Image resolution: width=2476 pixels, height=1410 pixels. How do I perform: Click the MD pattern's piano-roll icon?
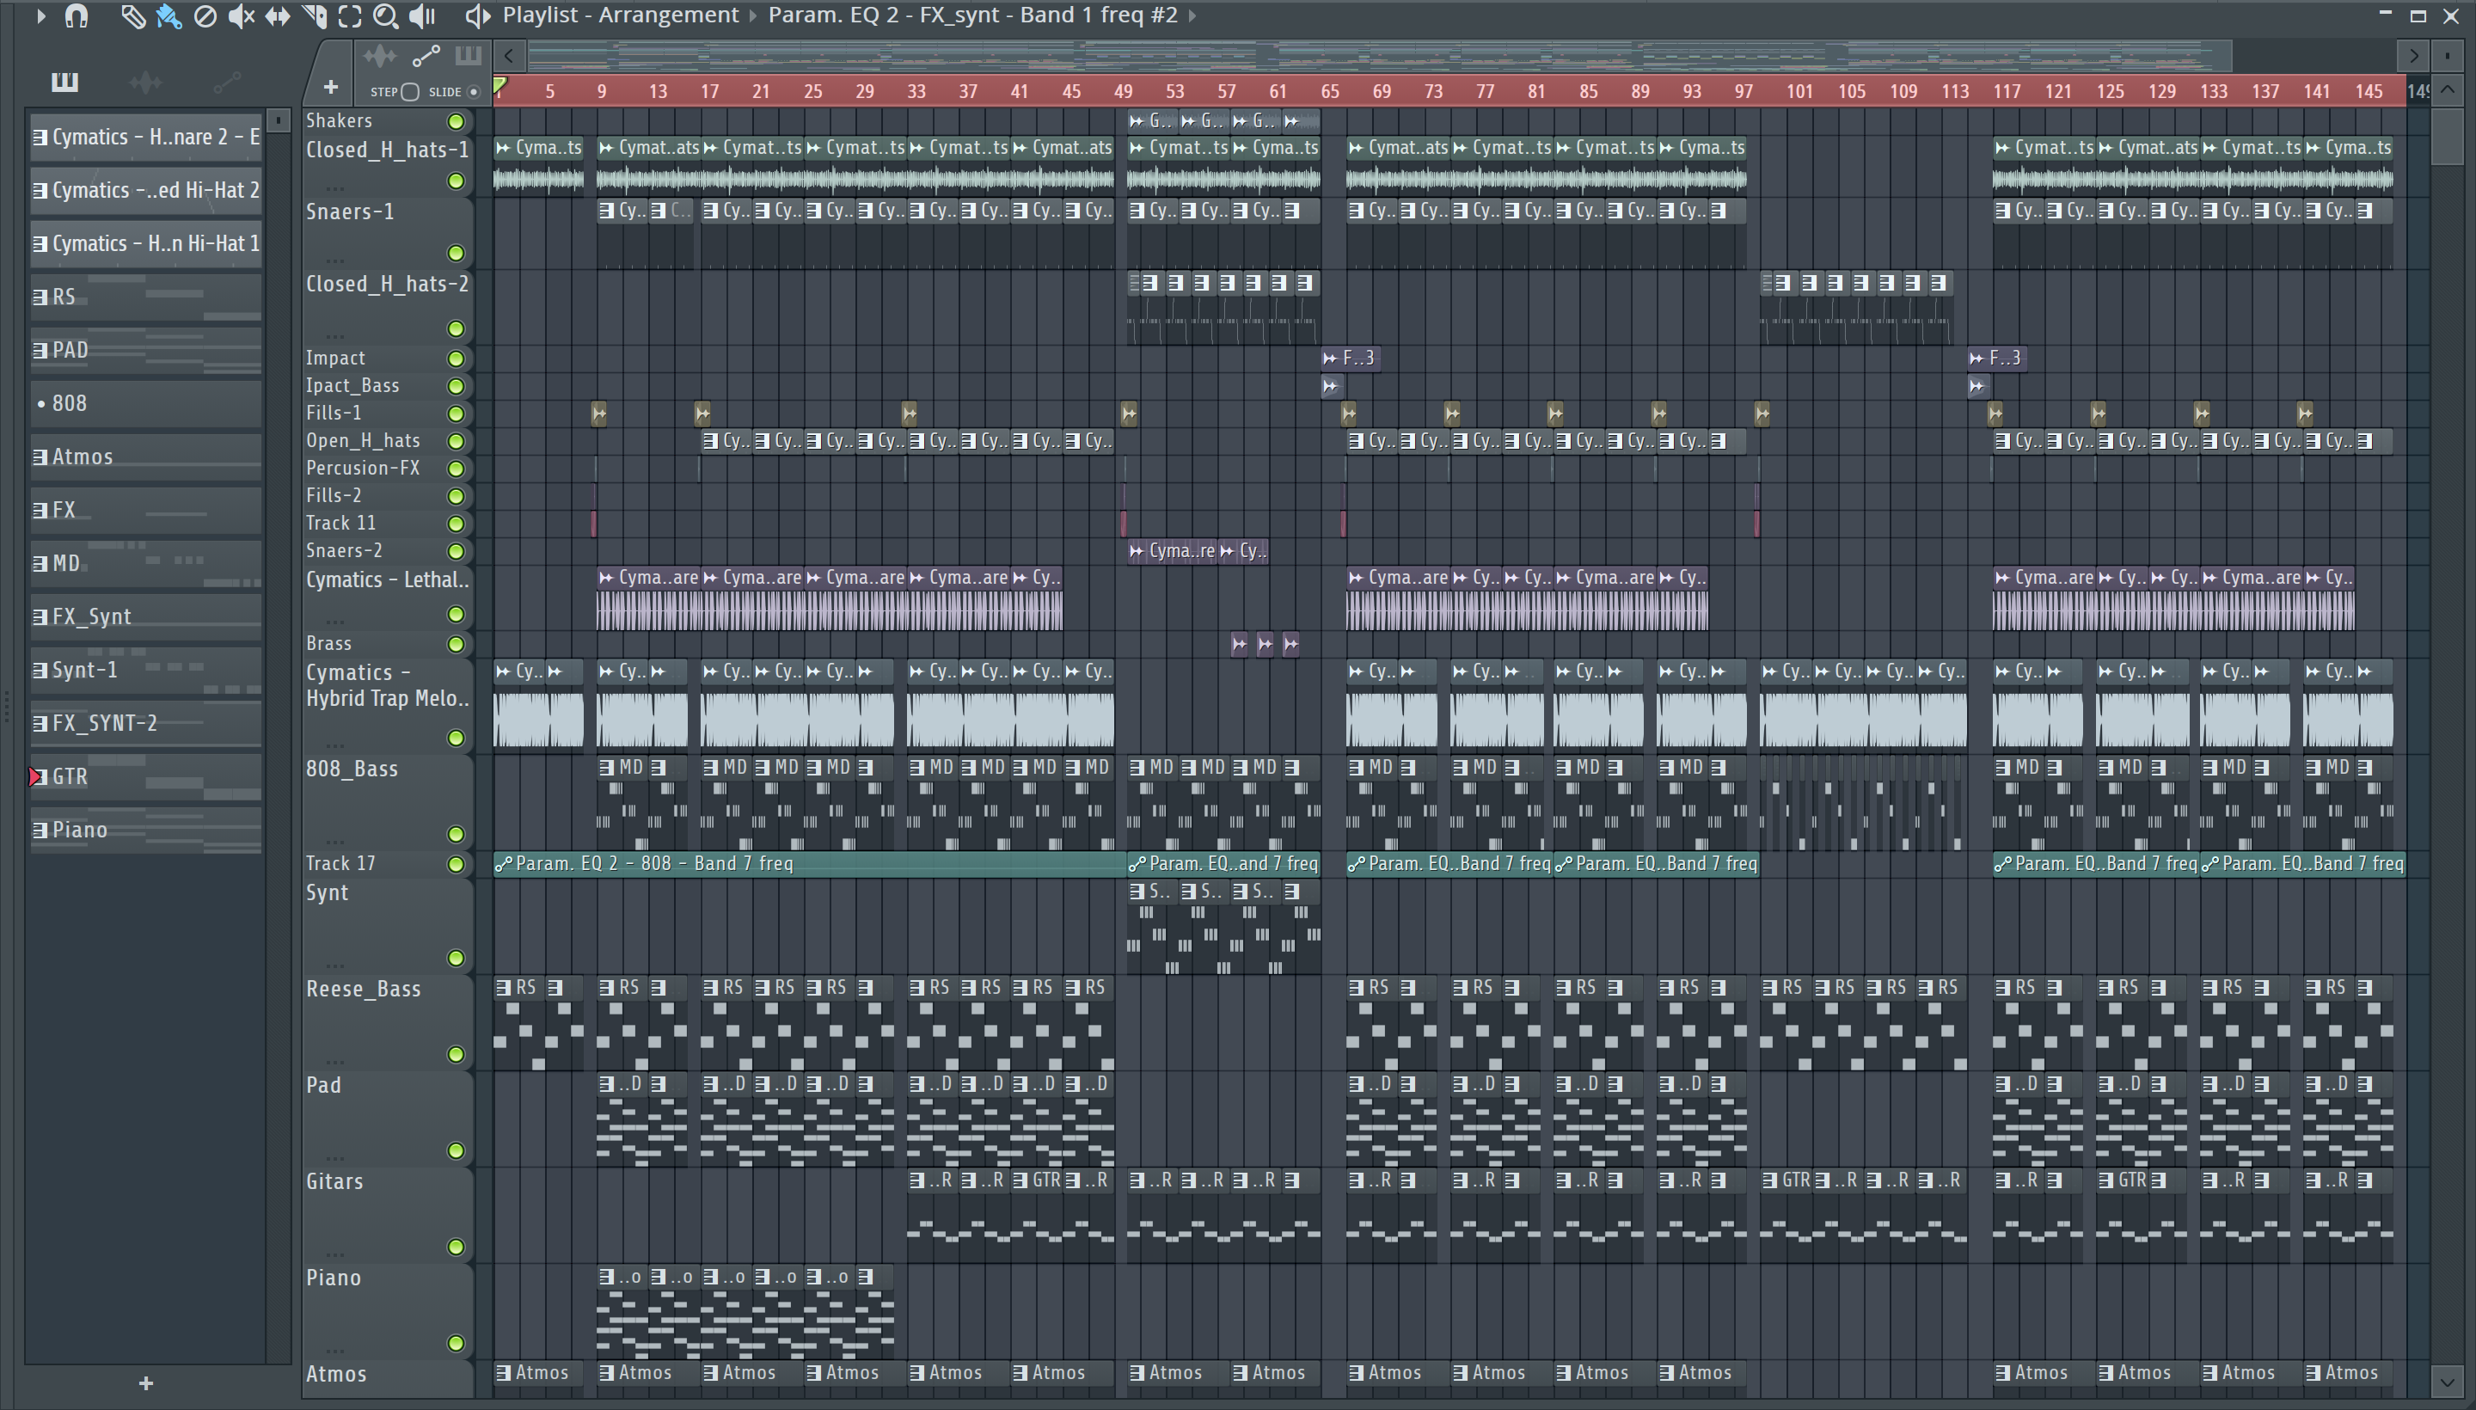point(40,564)
